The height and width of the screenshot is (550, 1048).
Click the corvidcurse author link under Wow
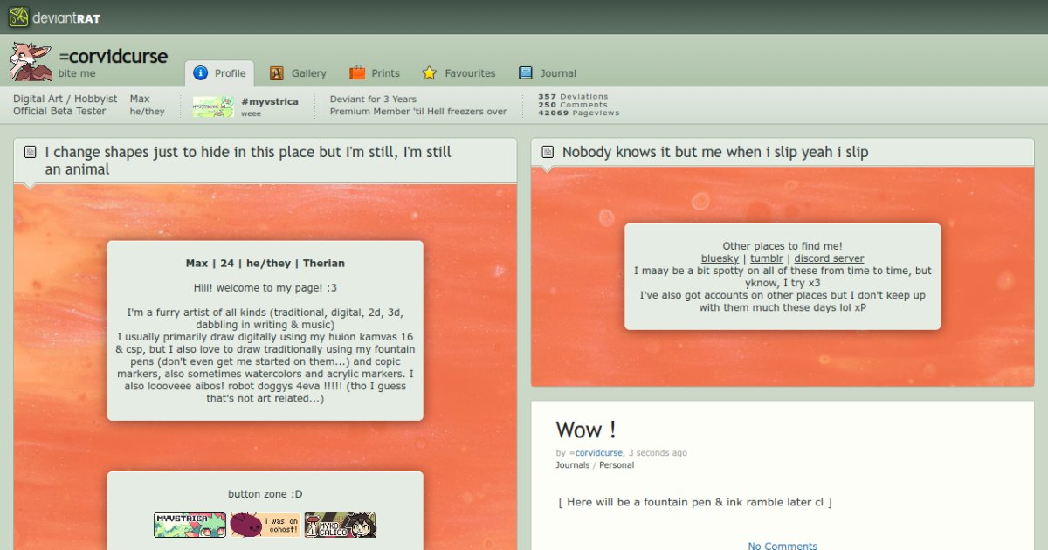[x=597, y=452]
